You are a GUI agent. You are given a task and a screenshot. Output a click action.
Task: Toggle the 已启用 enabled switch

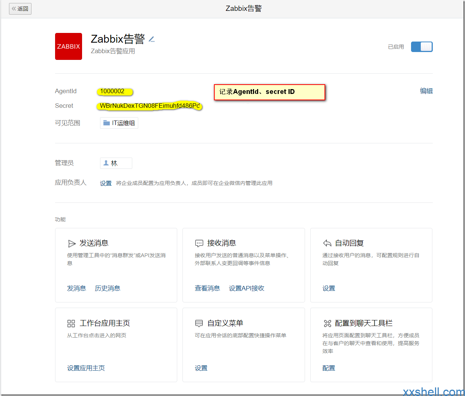point(422,47)
